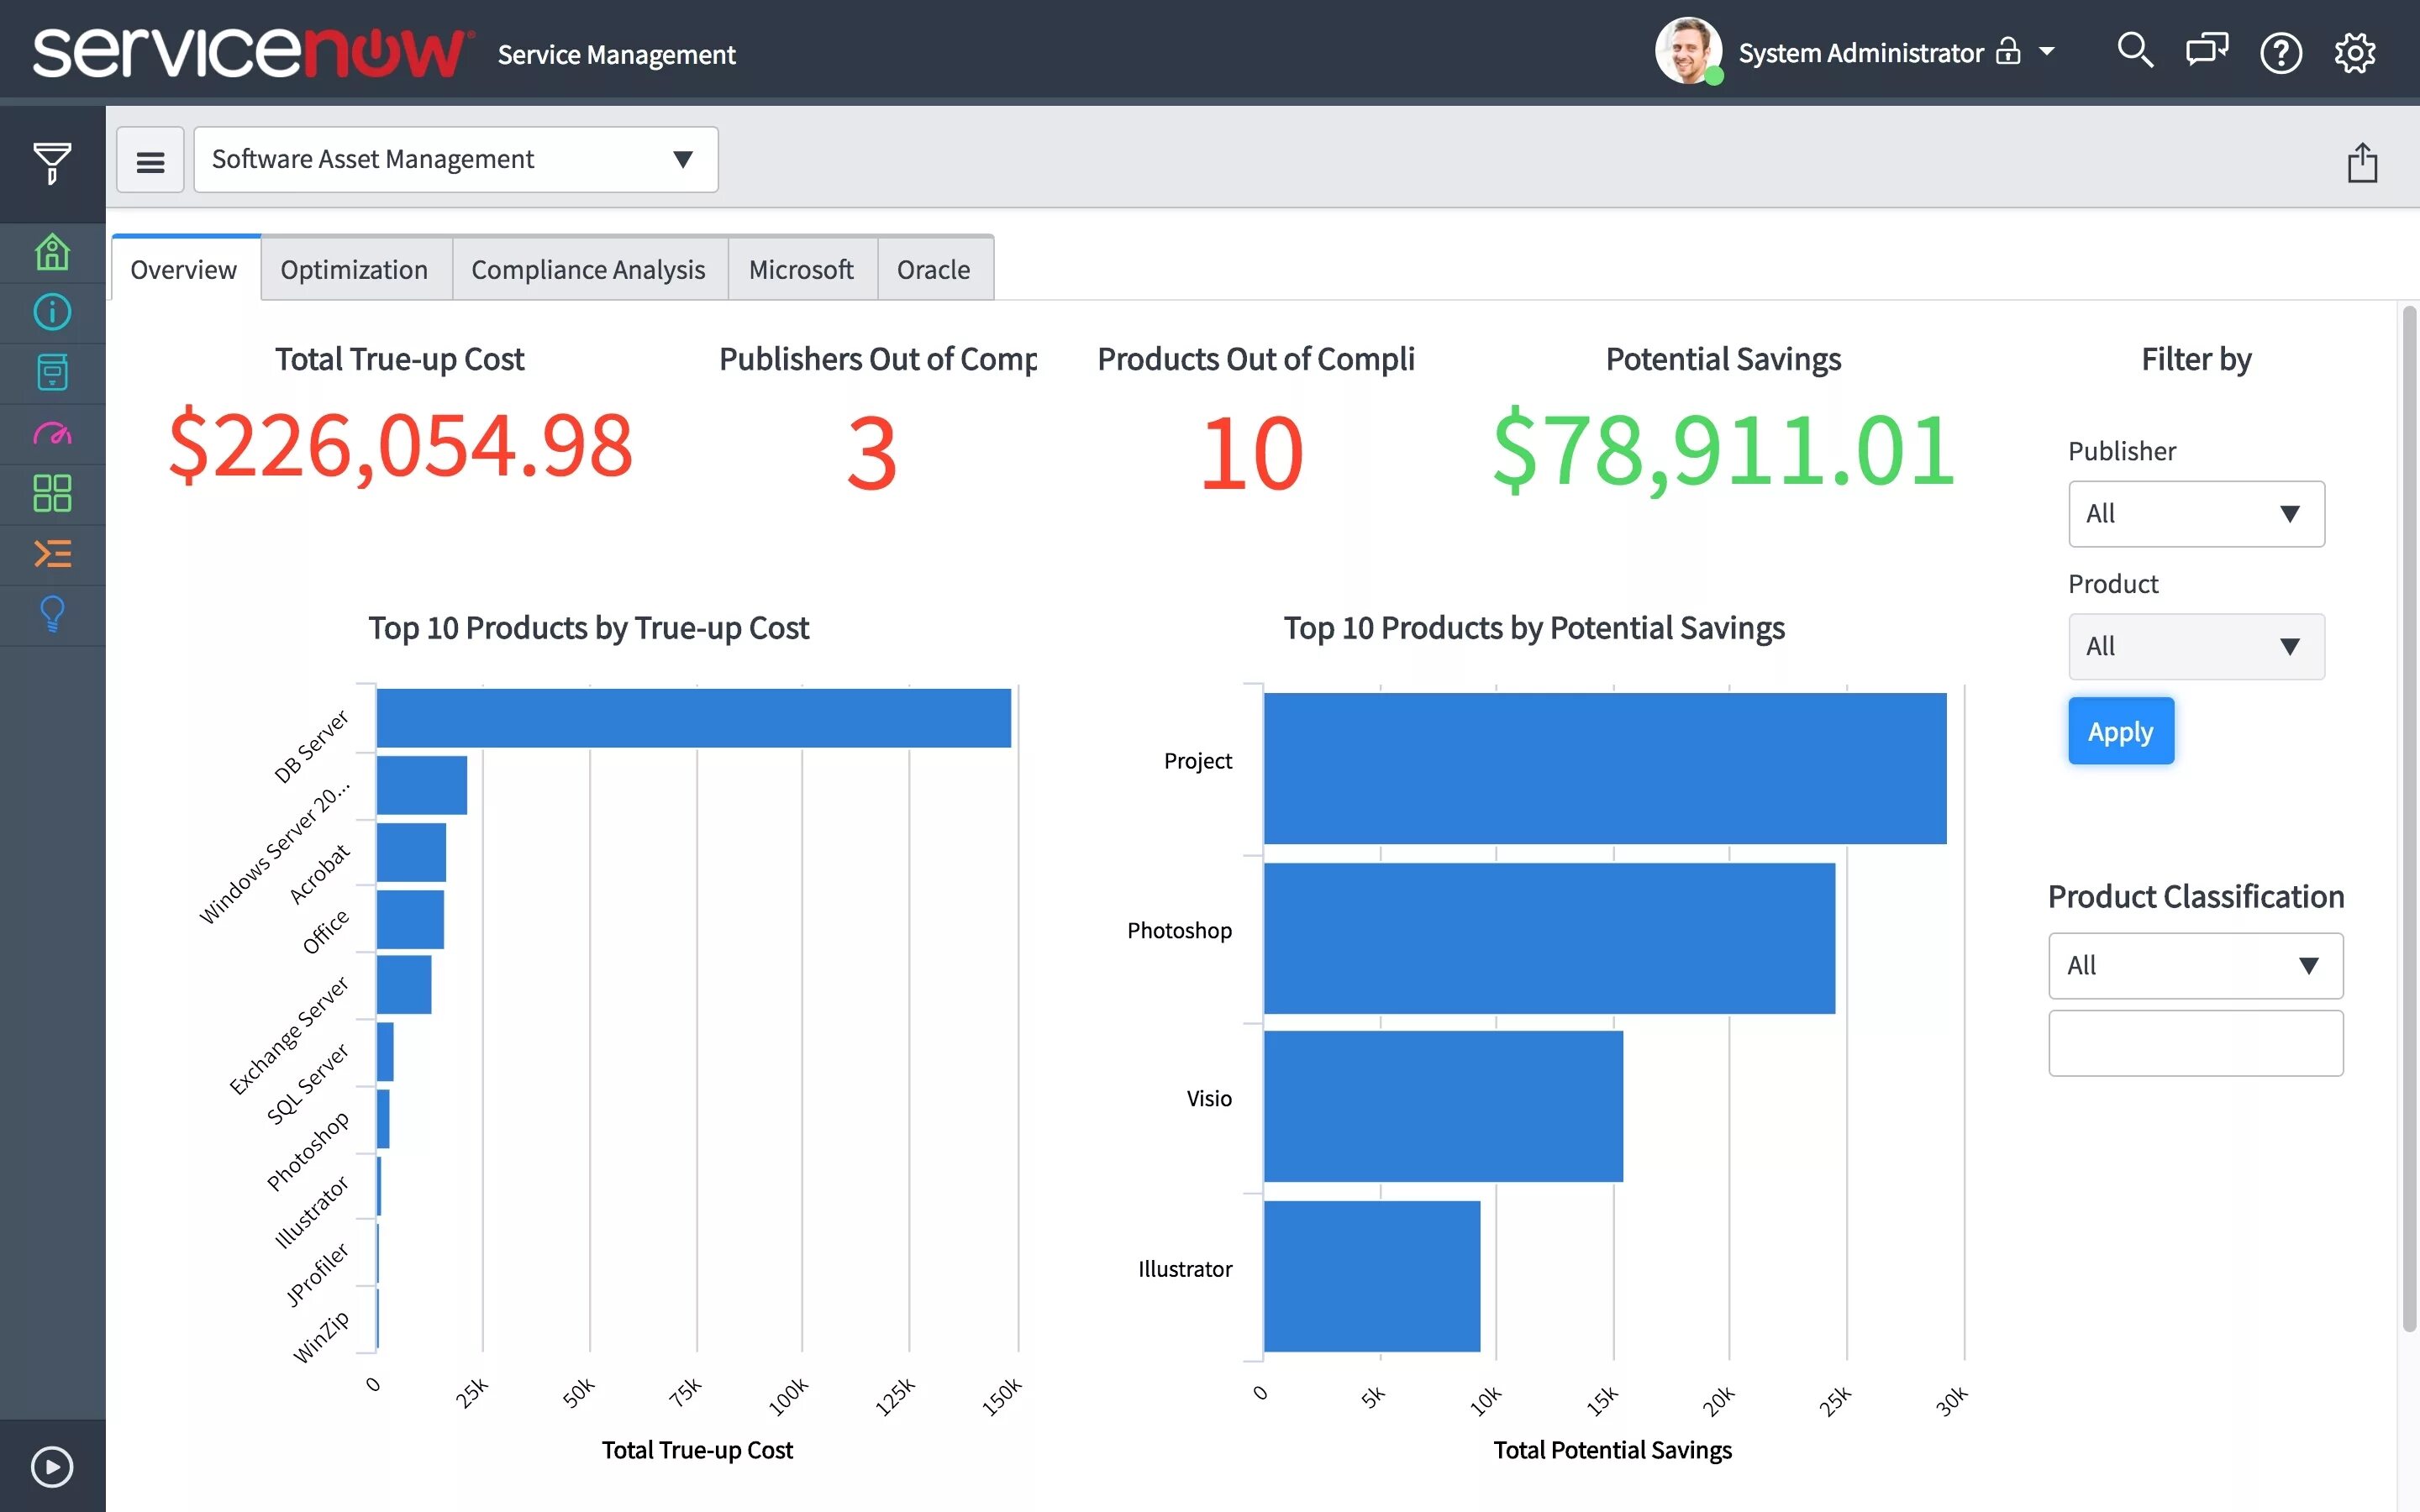Click the DB Server bar in chart

click(x=693, y=718)
